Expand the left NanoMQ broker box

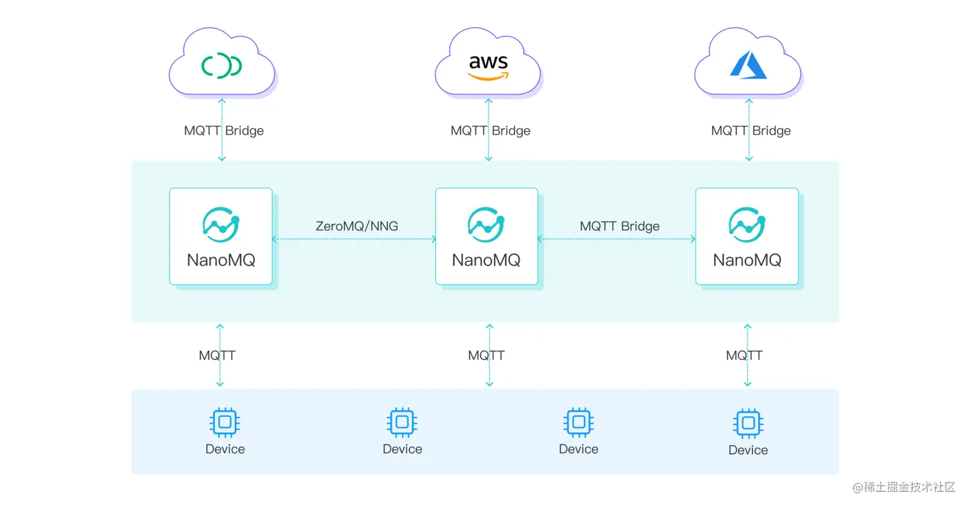[221, 236]
